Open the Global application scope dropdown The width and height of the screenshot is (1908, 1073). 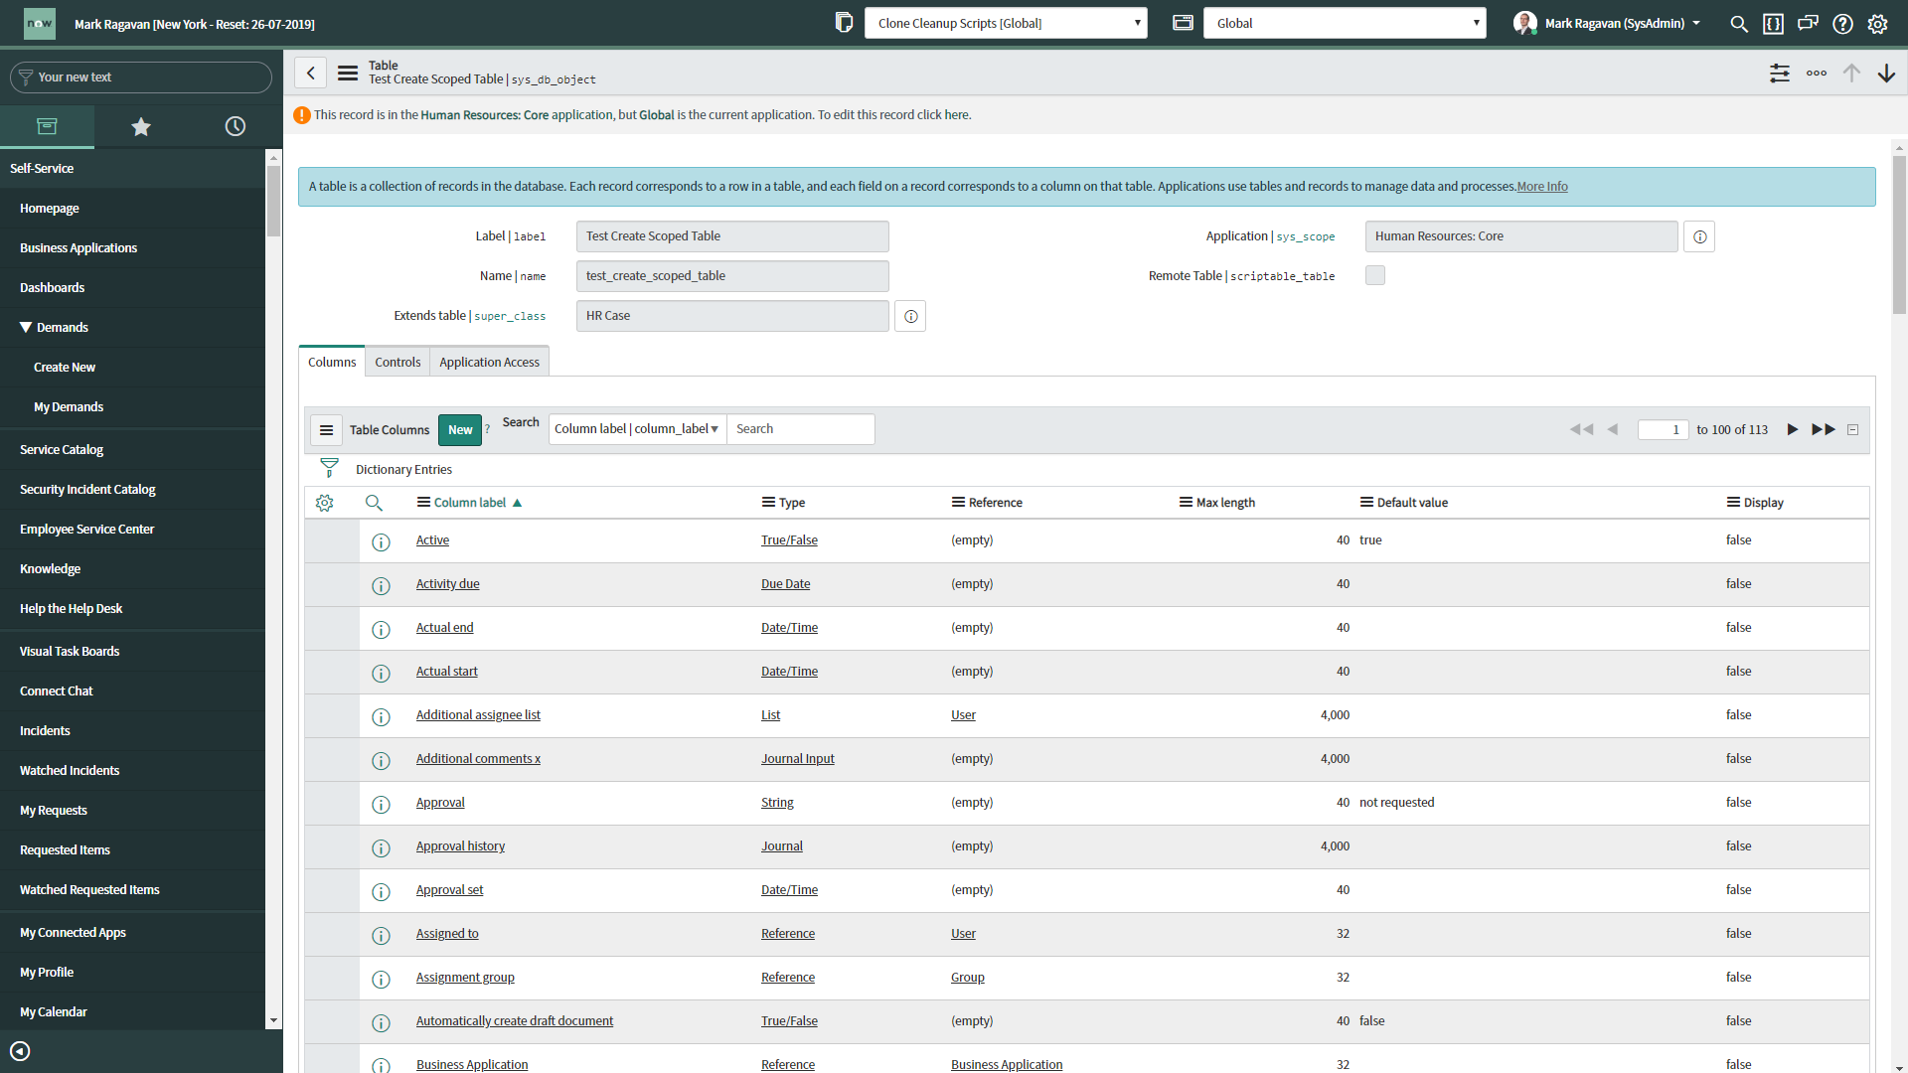[x=1345, y=23]
